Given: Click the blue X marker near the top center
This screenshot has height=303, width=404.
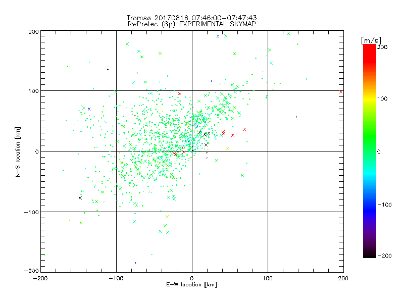Looking at the screenshot, I should tap(218, 36).
